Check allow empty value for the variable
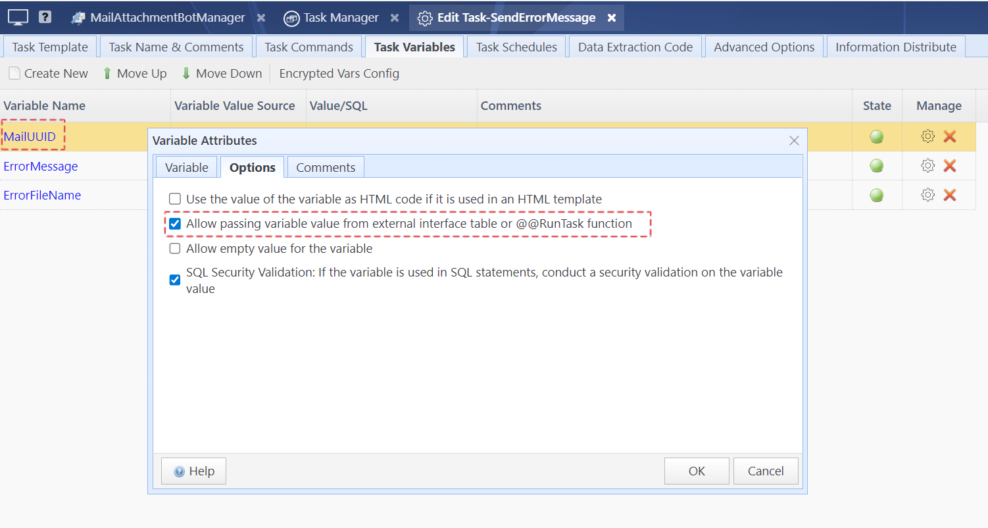Image resolution: width=988 pixels, height=528 pixels. (x=175, y=249)
